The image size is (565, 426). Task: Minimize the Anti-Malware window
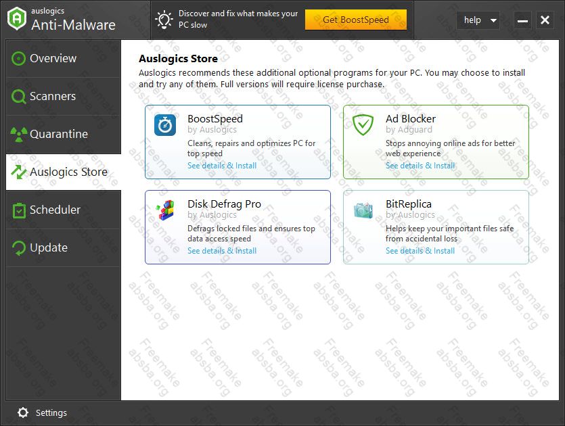pos(522,20)
